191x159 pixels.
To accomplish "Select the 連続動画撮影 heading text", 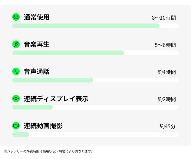I will coord(43,126).
